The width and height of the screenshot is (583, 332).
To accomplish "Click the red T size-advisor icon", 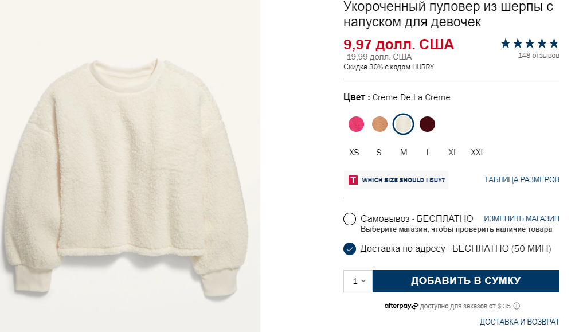I will tap(353, 180).
